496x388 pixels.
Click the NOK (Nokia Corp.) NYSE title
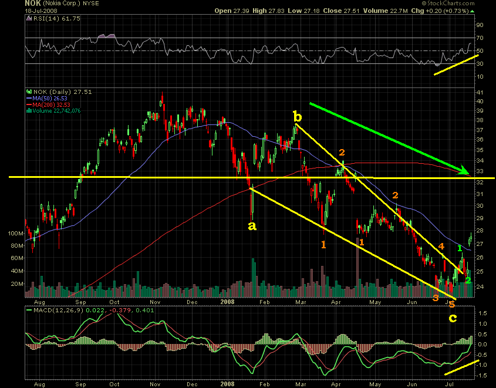(x=62, y=4)
